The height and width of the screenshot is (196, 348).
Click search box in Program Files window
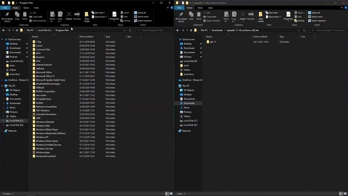click(153, 30)
